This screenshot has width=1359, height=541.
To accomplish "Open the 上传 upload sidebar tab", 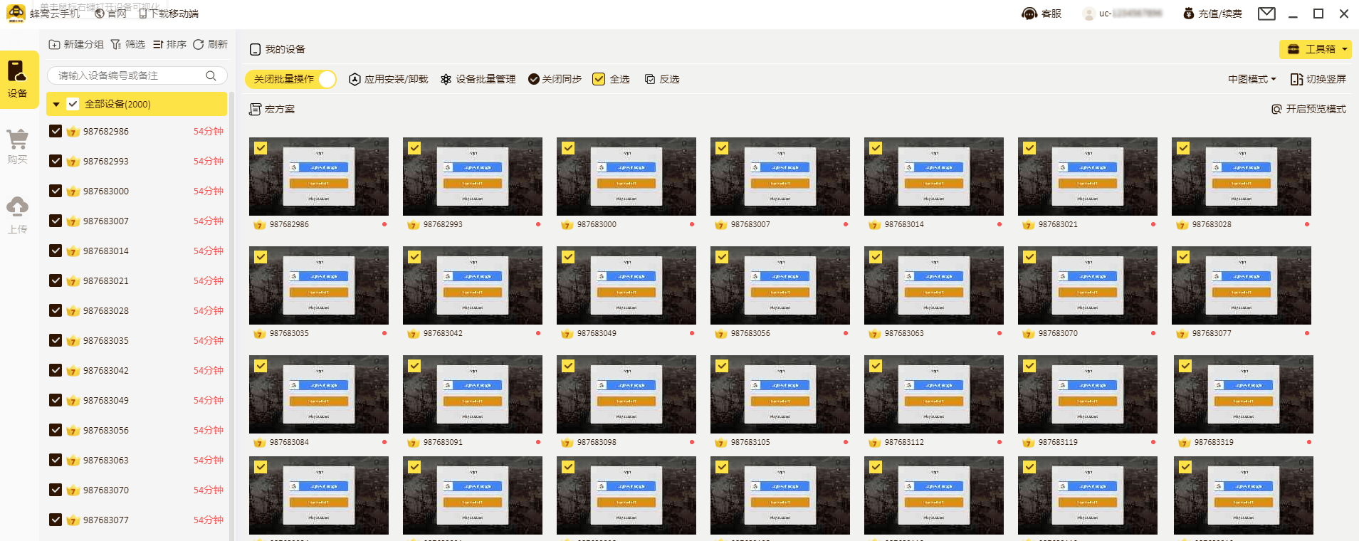I will (x=17, y=215).
